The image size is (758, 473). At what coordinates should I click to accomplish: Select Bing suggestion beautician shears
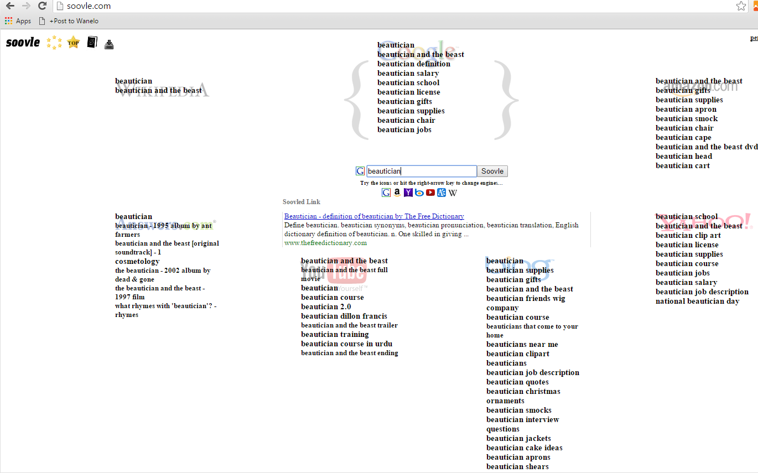pyautogui.click(x=517, y=466)
